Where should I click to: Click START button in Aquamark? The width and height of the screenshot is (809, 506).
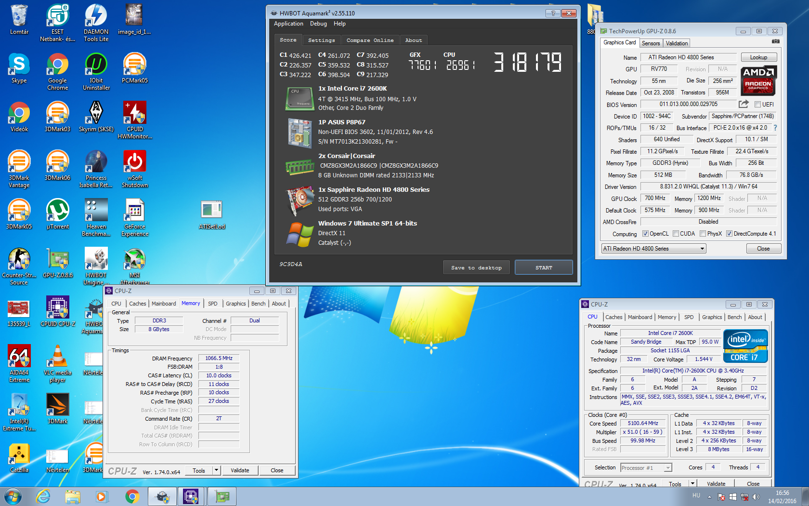pos(544,267)
